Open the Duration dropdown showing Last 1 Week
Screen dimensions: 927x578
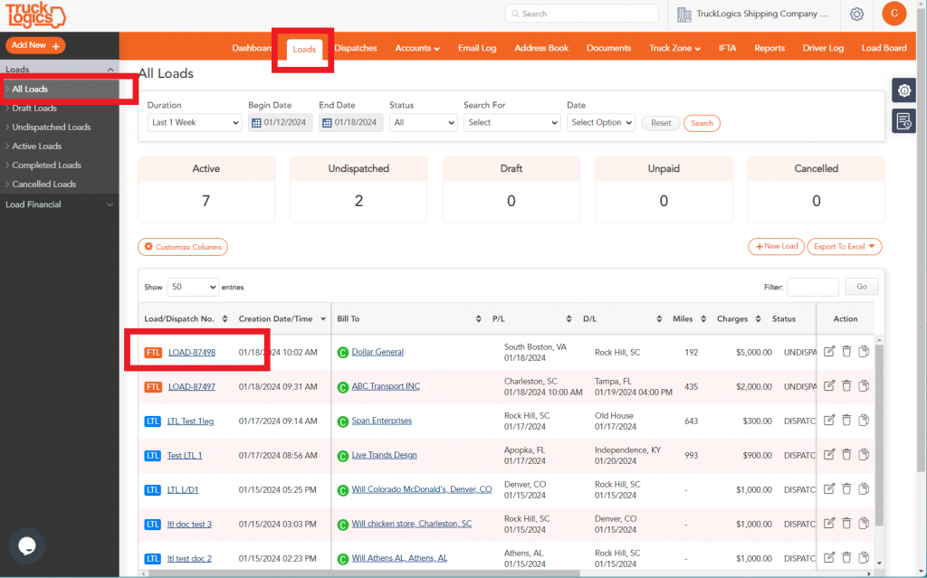[x=195, y=122]
